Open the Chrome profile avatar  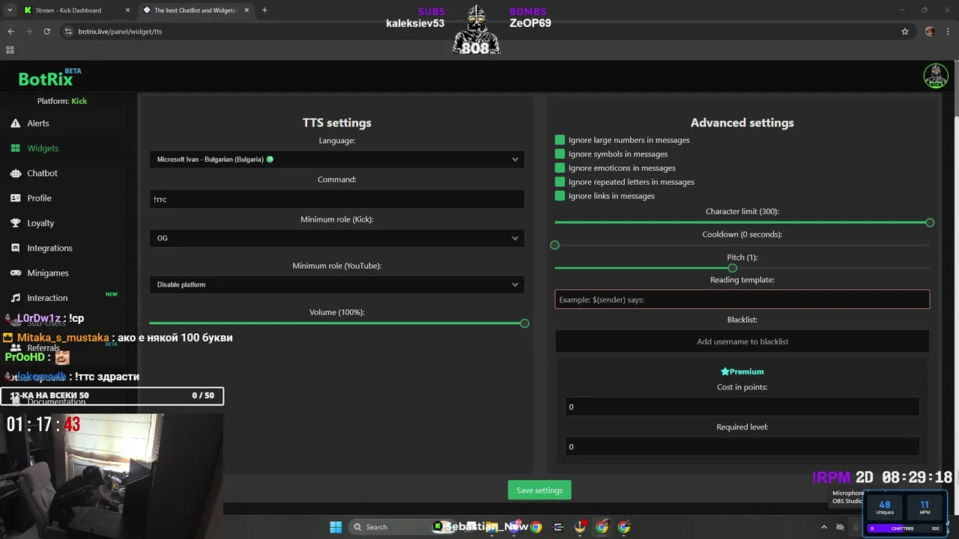click(x=930, y=31)
